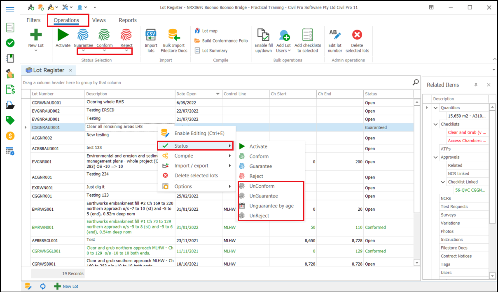
Task: Click the green New Lot plus icon
Action: point(36,35)
